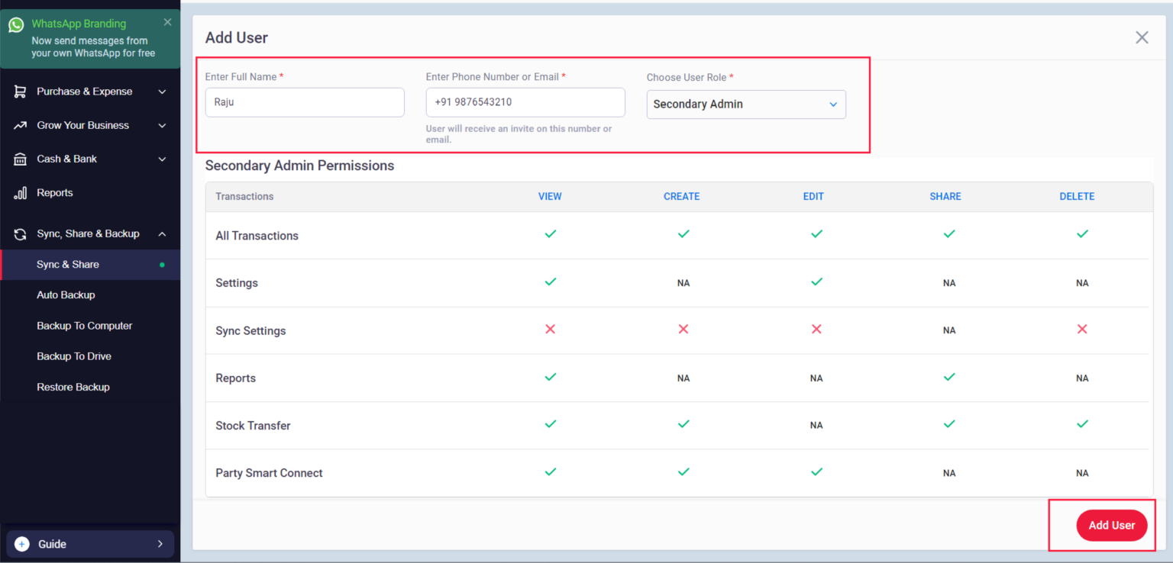
Task: Expand the Cash & Bank menu
Action: pos(162,159)
